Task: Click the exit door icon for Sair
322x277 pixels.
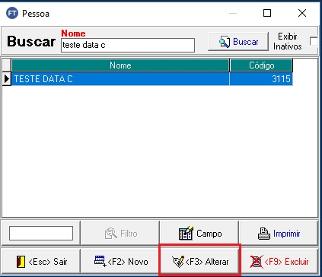Action: 21,262
